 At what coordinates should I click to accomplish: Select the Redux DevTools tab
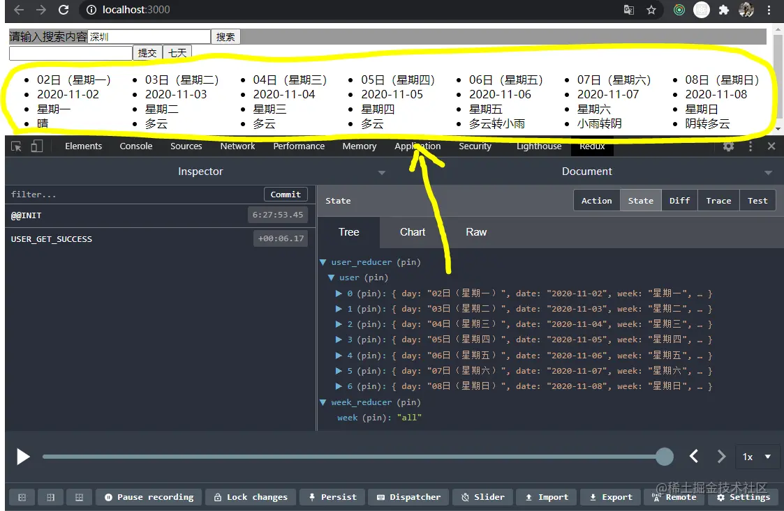tap(592, 146)
